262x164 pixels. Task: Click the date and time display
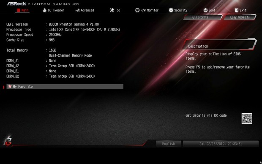[x=221, y=144]
